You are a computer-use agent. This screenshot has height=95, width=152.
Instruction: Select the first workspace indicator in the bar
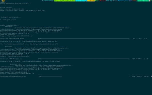coord(1,1)
